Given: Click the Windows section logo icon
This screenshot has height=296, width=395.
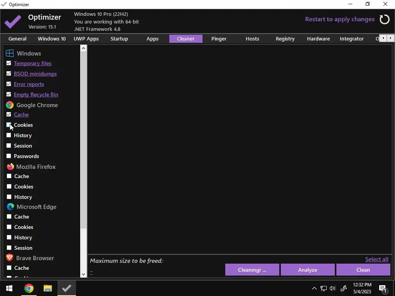Looking at the screenshot, I should (10, 53).
